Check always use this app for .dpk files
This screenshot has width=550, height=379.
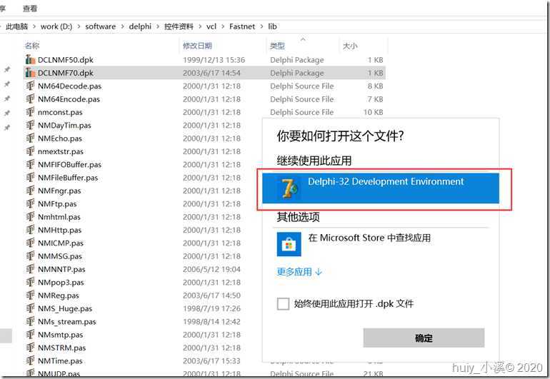tap(283, 303)
